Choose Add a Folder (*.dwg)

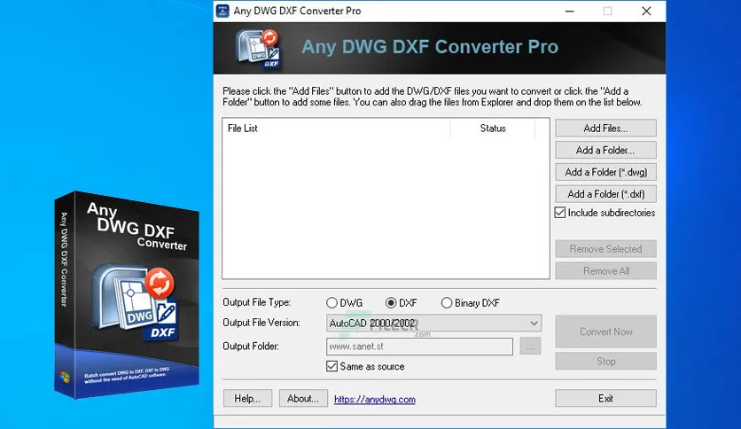[x=605, y=172]
